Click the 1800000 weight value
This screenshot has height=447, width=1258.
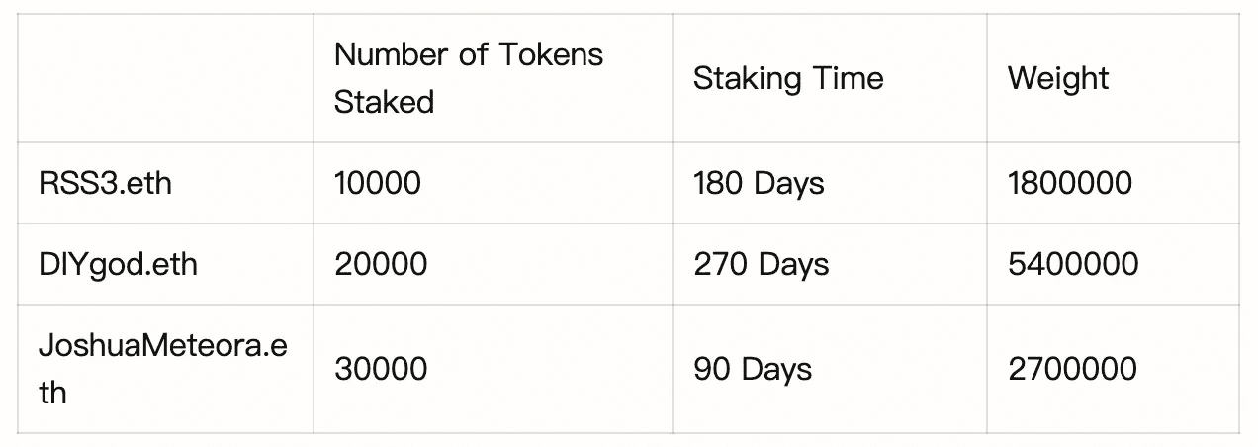pyautogui.click(x=1070, y=183)
